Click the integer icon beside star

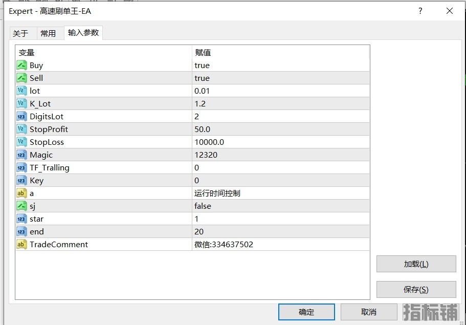click(x=21, y=219)
